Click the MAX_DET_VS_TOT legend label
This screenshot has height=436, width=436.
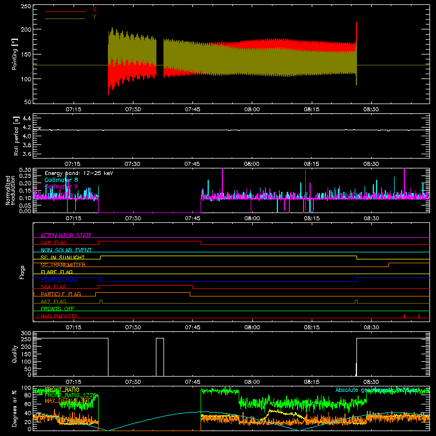68,401
